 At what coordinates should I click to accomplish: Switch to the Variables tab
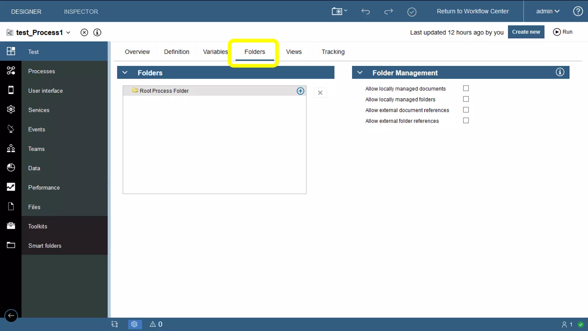tap(215, 52)
